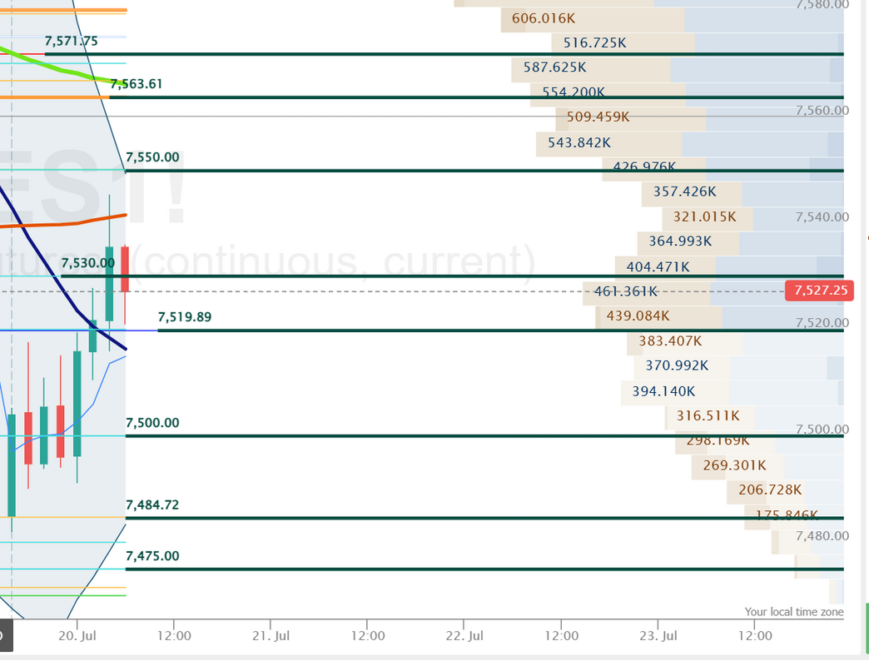Select volume profile row 321.015K
The width and height of the screenshot is (869, 666).
[704, 216]
